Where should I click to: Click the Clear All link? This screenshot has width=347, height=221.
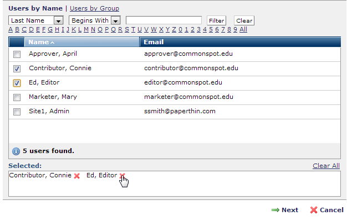point(326,166)
